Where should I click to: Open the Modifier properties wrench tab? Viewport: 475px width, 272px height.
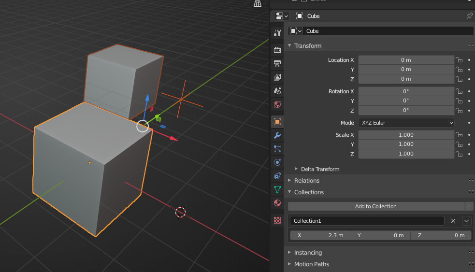pyautogui.click(x=277, y=135)
